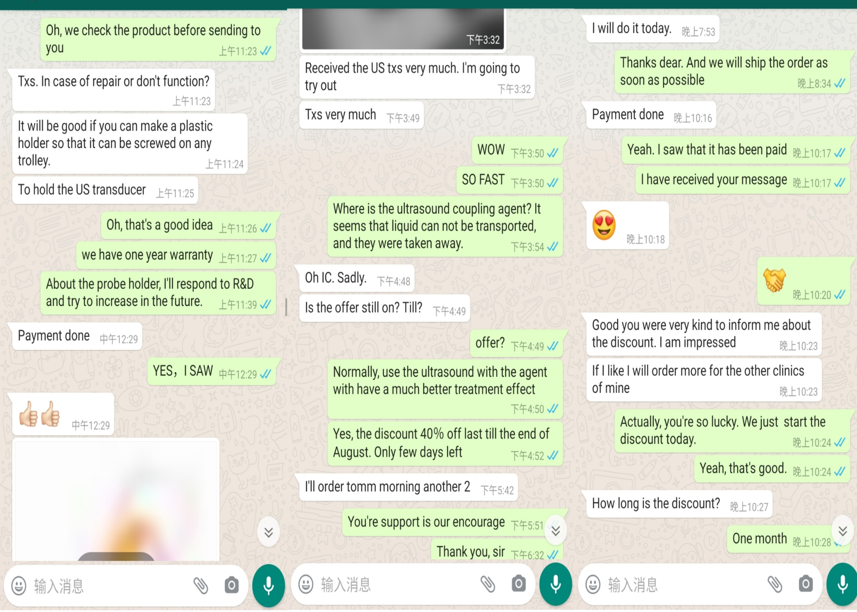Tap attachment paperclip in right chat
The image size is (857, 612).
point(775,584)
